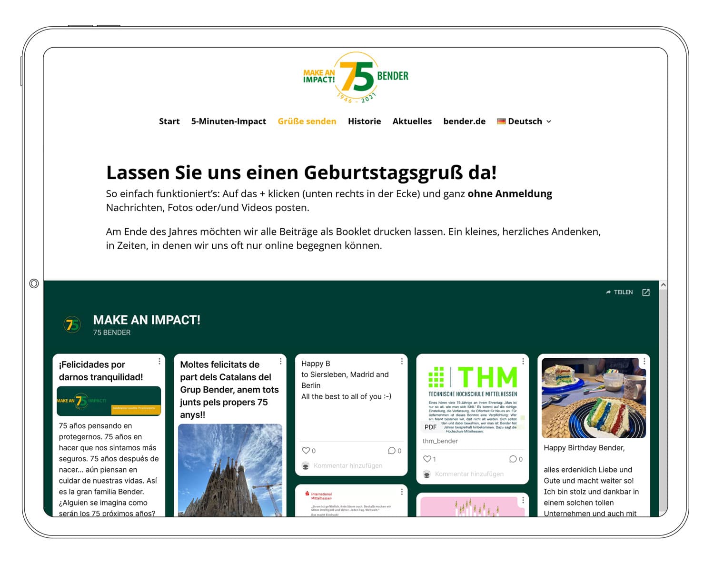Open the Start menu item
This screenshot has width=714, height=565.
(169, 121)
